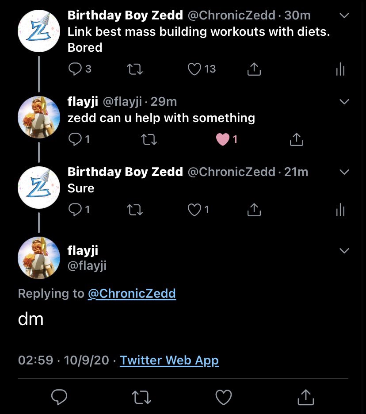Open Birthday Boy Zedd's profile picture at top
Image resolution: width=366 pixels, height=414 pixels.
click(38, 31)
